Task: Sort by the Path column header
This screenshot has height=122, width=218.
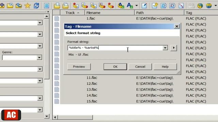Action: [159, 13]
